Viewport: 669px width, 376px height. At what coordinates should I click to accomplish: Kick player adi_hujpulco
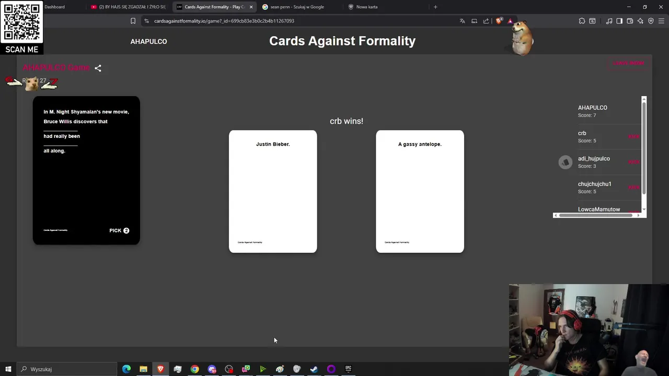pyautogui.click(x=633, y=162)
